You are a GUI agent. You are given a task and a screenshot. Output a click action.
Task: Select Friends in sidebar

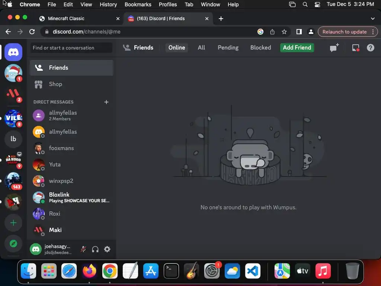71,68
